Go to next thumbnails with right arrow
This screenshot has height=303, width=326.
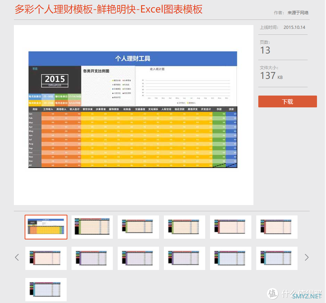307,257
